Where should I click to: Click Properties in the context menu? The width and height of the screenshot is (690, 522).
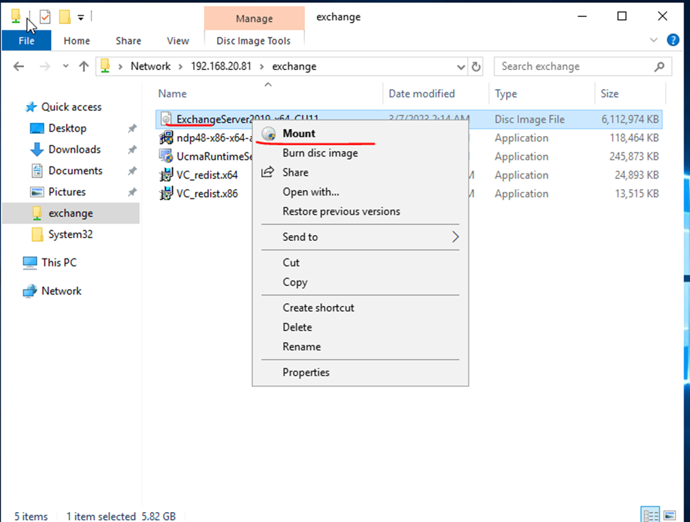point(306,373)
